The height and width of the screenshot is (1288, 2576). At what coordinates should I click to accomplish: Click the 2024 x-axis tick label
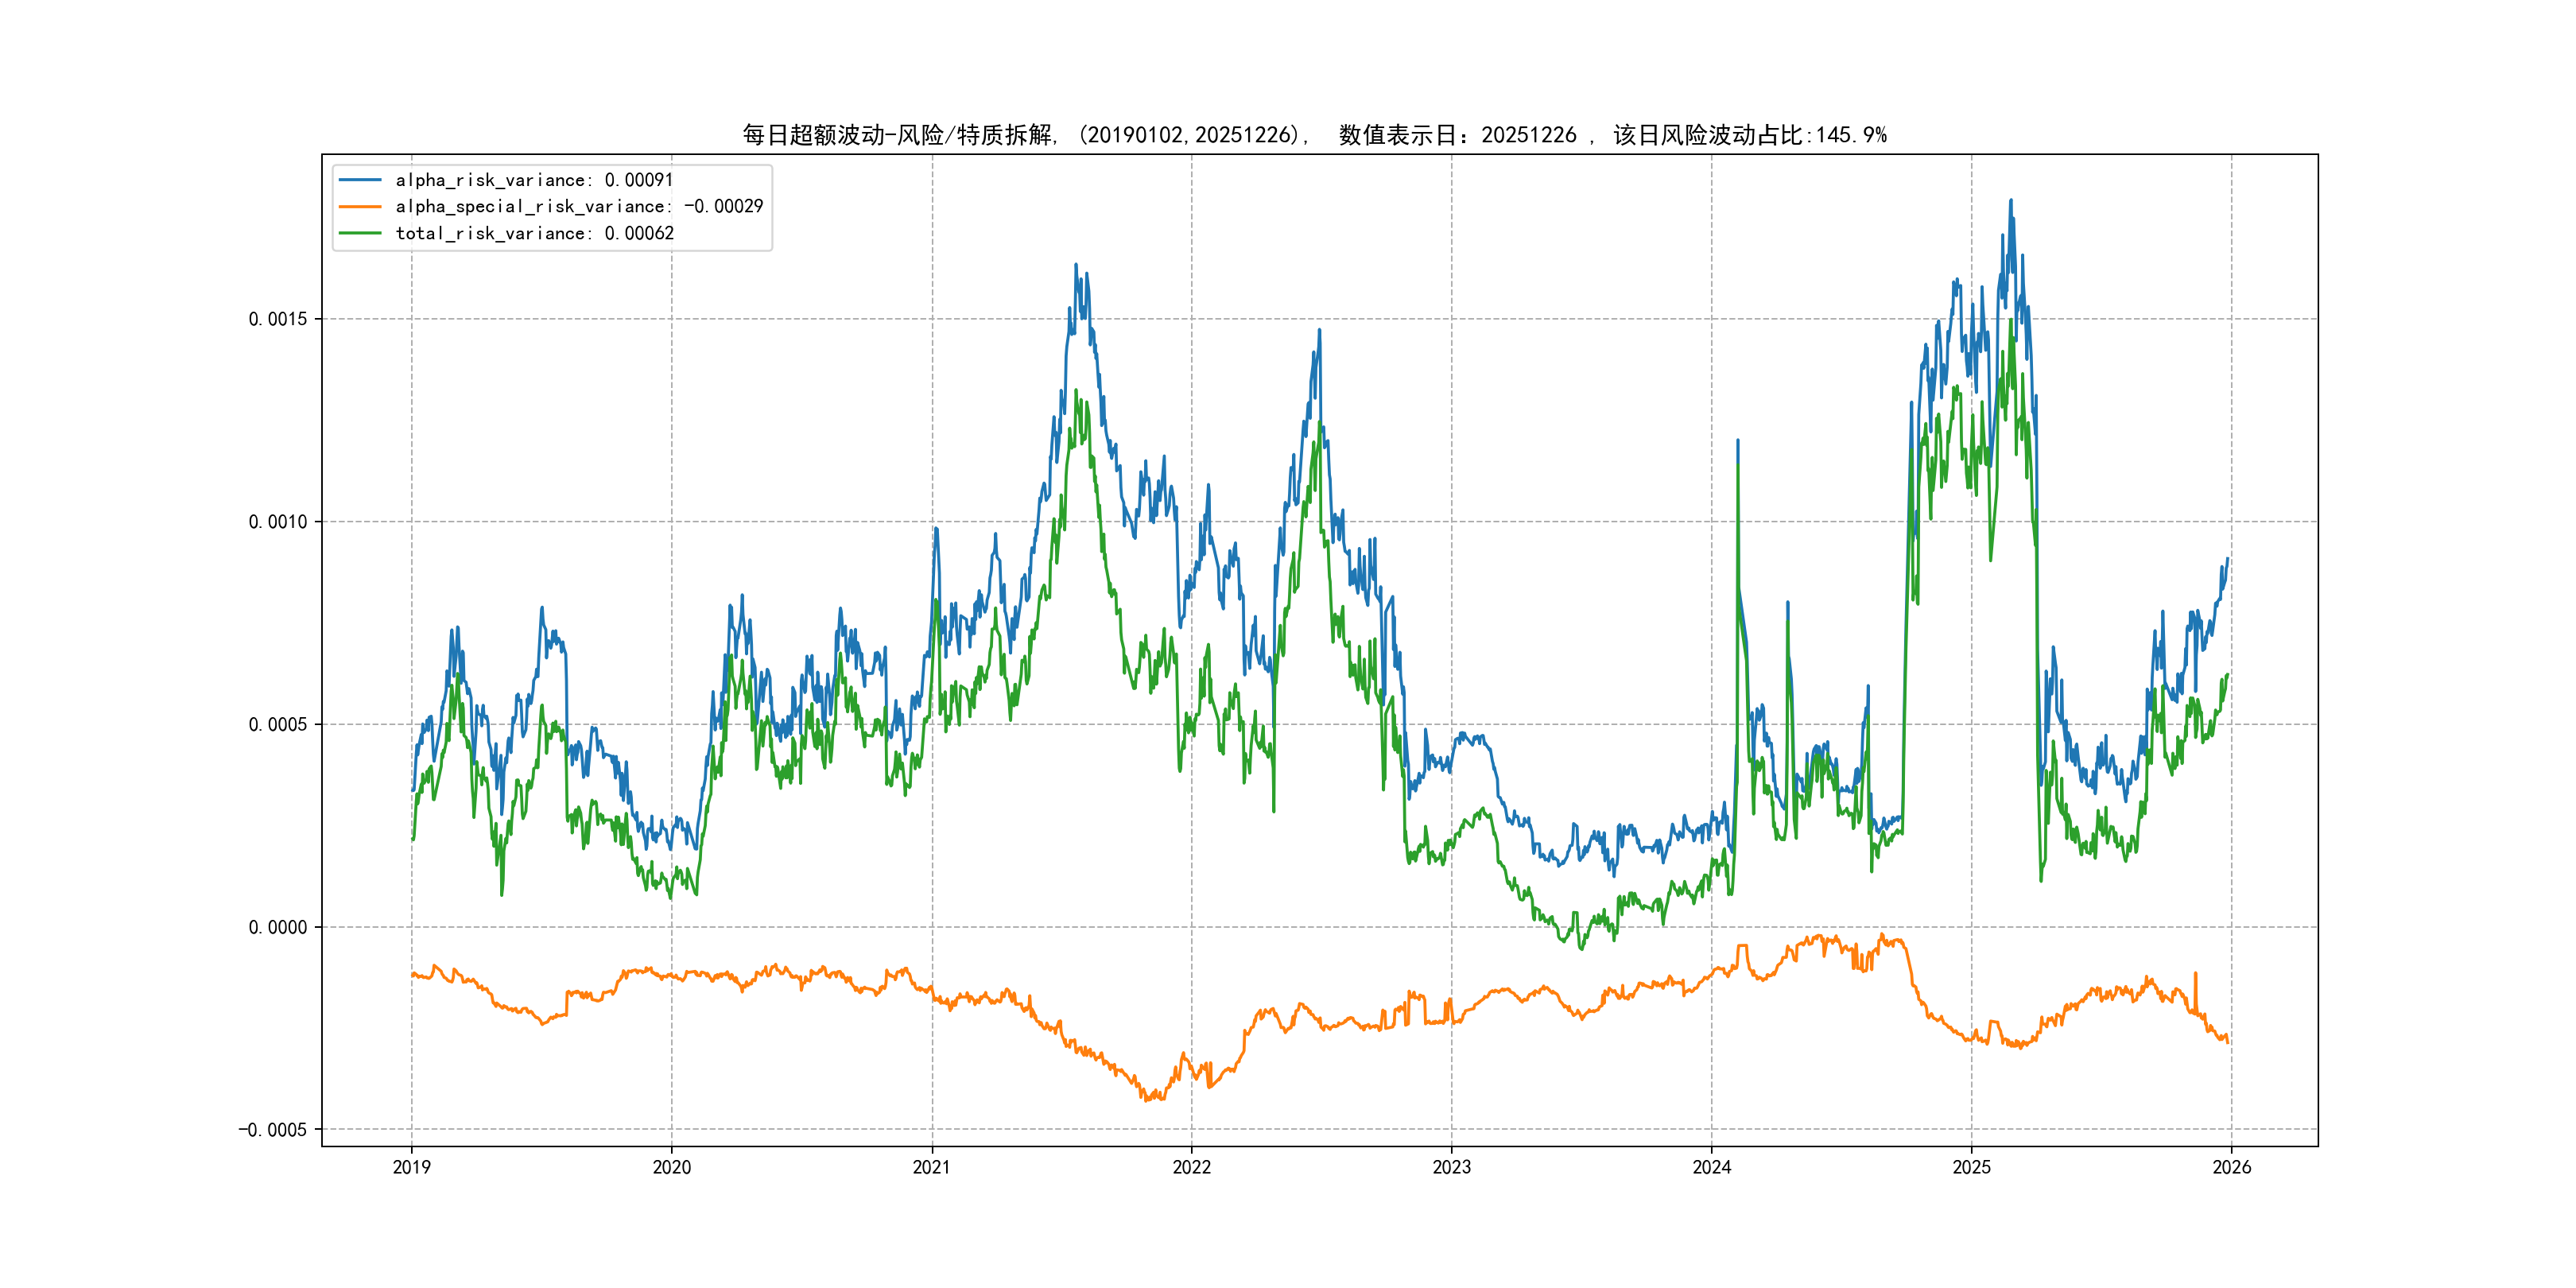pyautogui.click(x=1711, y=1167)
